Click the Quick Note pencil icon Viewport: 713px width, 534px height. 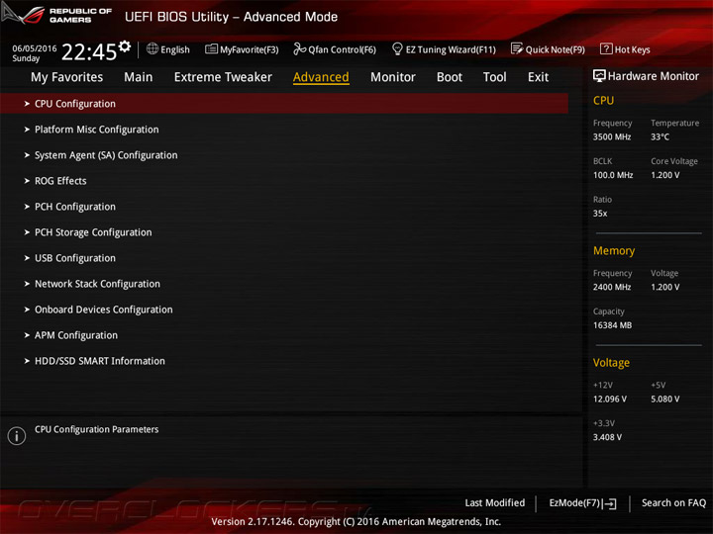[x=517, y=49]
